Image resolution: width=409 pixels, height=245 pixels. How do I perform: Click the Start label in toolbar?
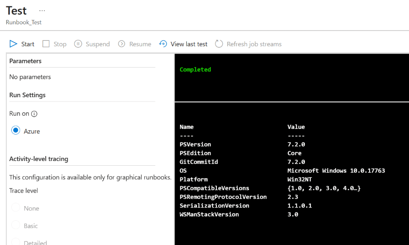click(28, 44)
